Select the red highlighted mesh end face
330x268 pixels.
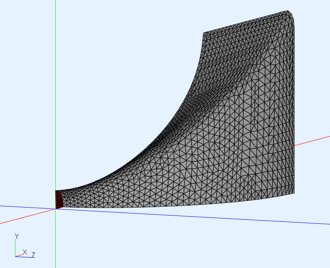click(59, 200)
